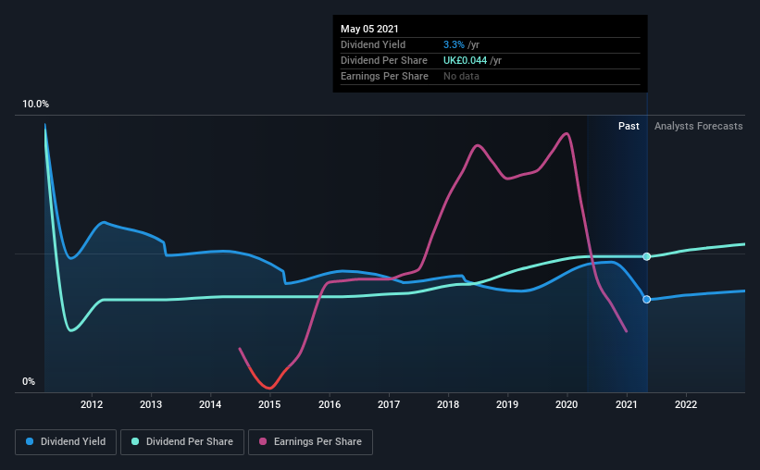Toggle the Dividend Per Share legend button
This screenshot has width=760, height=470.
point(182,442)
